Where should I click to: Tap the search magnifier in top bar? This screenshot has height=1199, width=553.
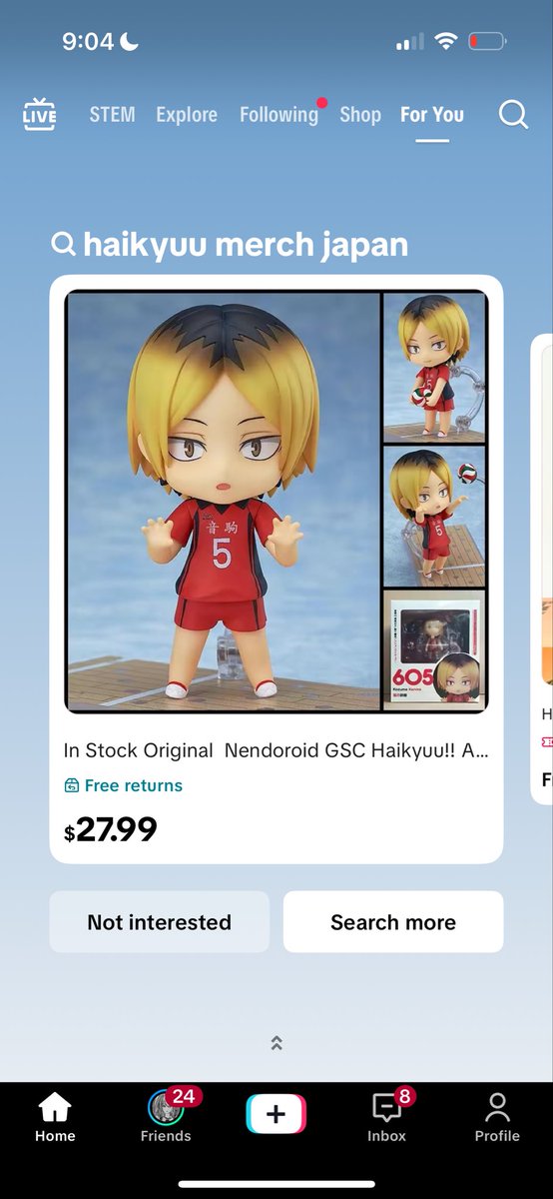[513, 114]
